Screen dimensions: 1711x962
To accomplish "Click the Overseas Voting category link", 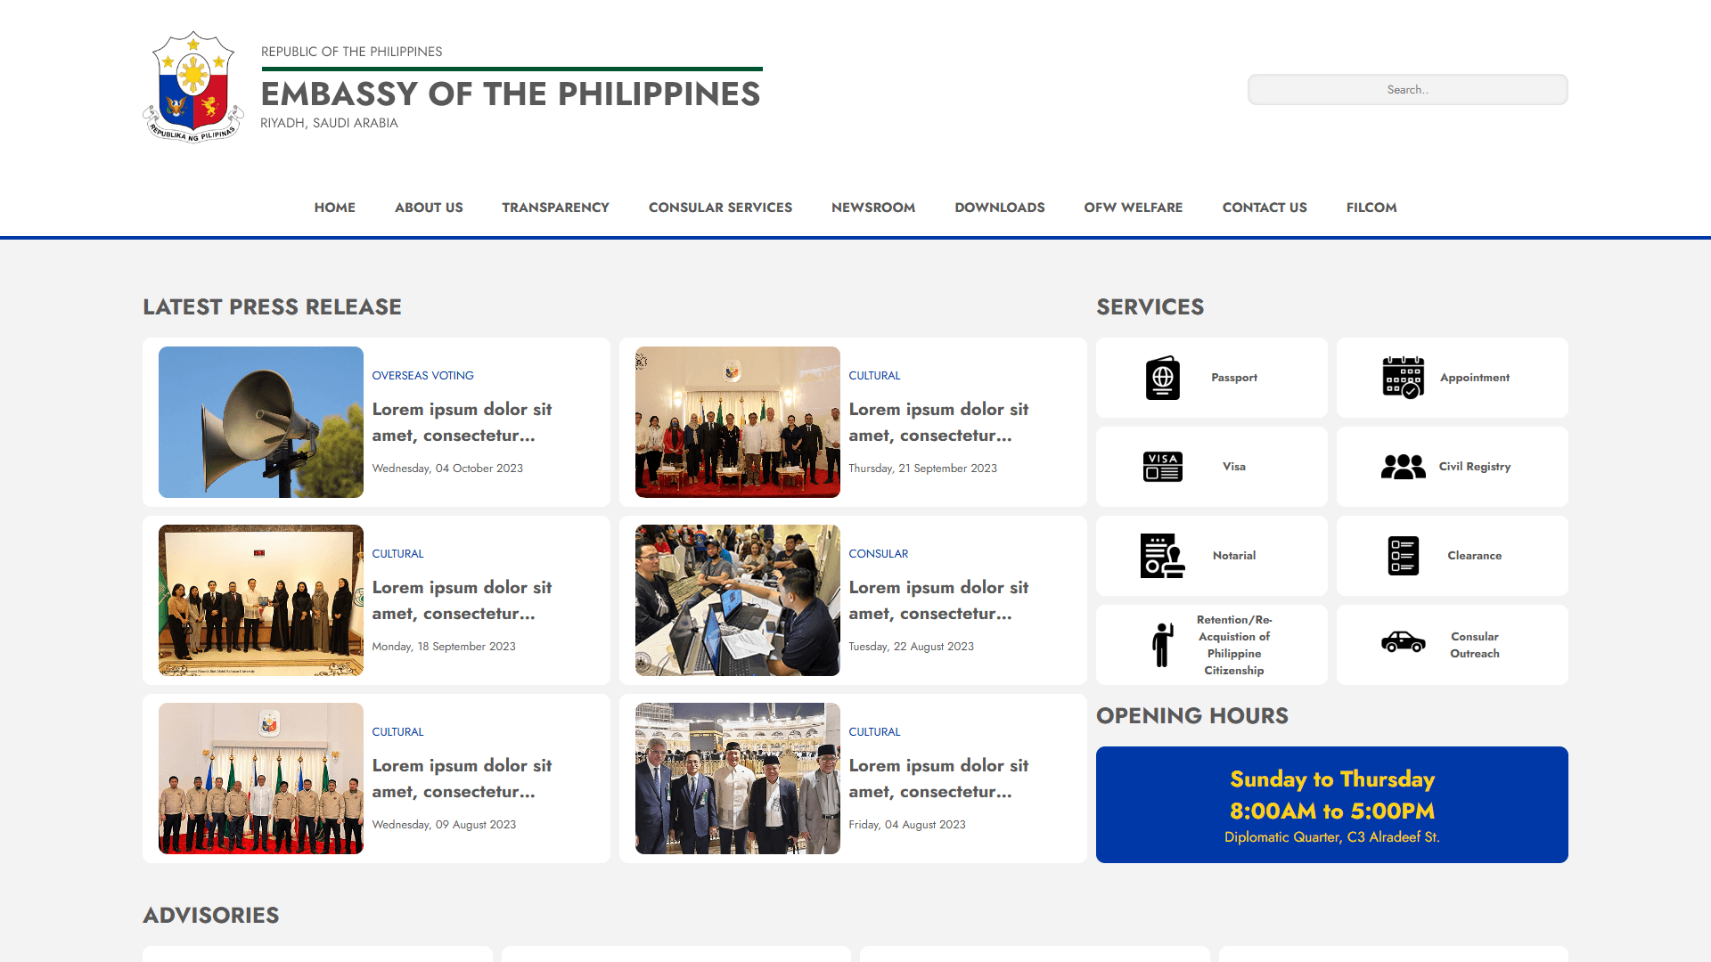I will 422,376.
